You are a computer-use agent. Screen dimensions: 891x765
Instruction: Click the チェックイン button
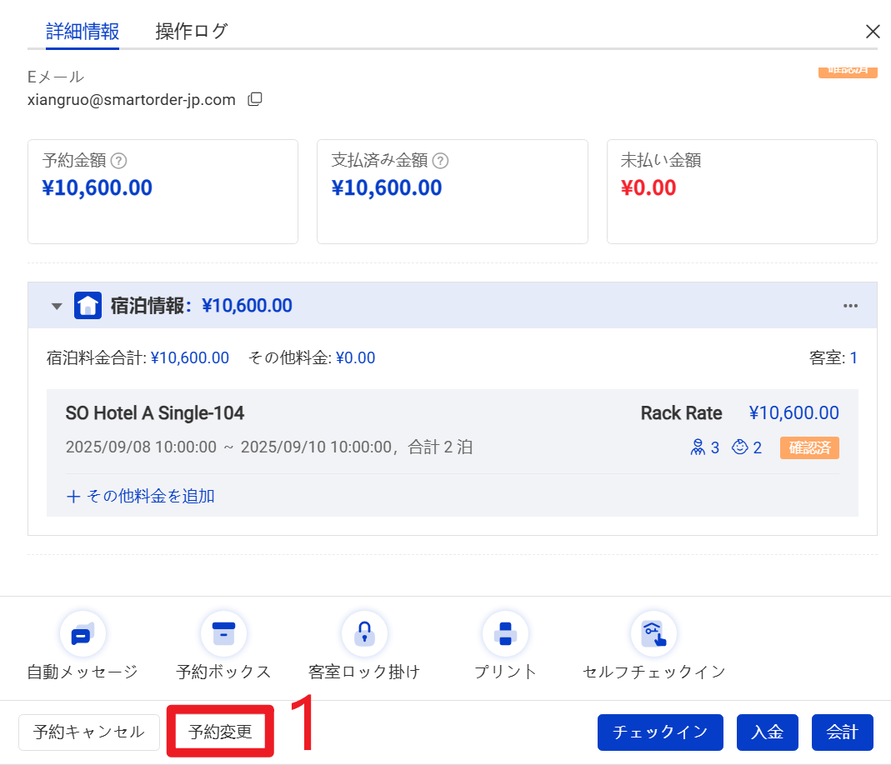(x=660, y=732)
